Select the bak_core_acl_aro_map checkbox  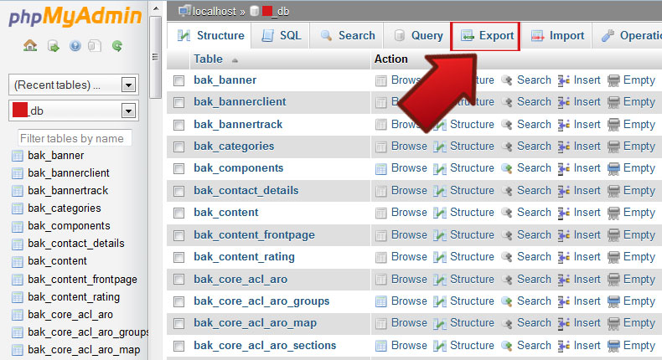pyautogui.click(x=178, y=323)
